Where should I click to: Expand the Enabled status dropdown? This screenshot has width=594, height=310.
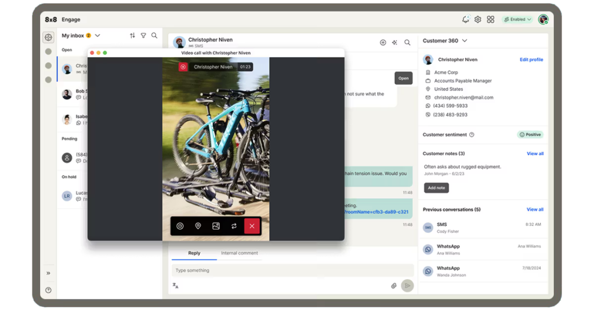[x=517, y=19]
